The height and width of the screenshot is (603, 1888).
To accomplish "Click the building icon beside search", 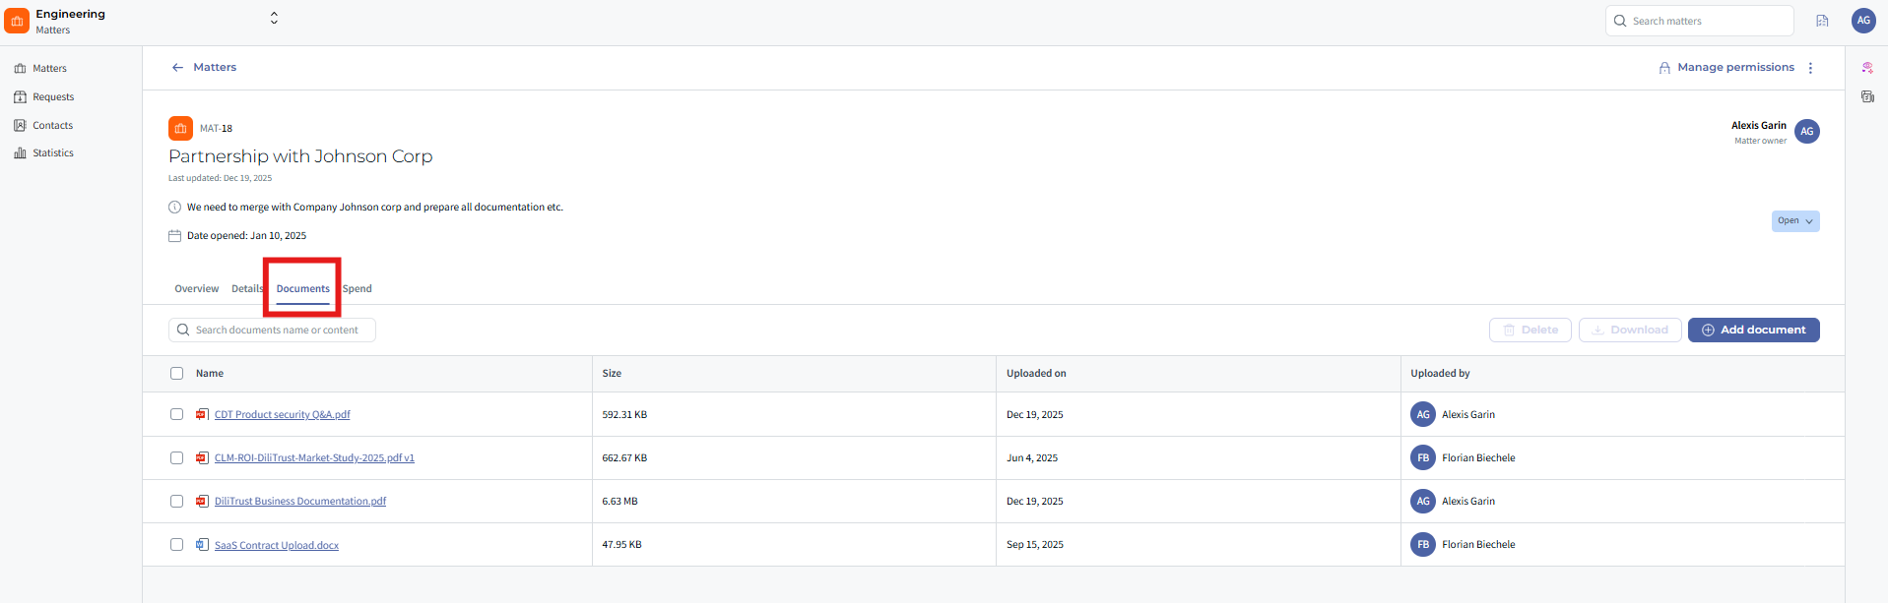I will click(x=1822, y=21).
